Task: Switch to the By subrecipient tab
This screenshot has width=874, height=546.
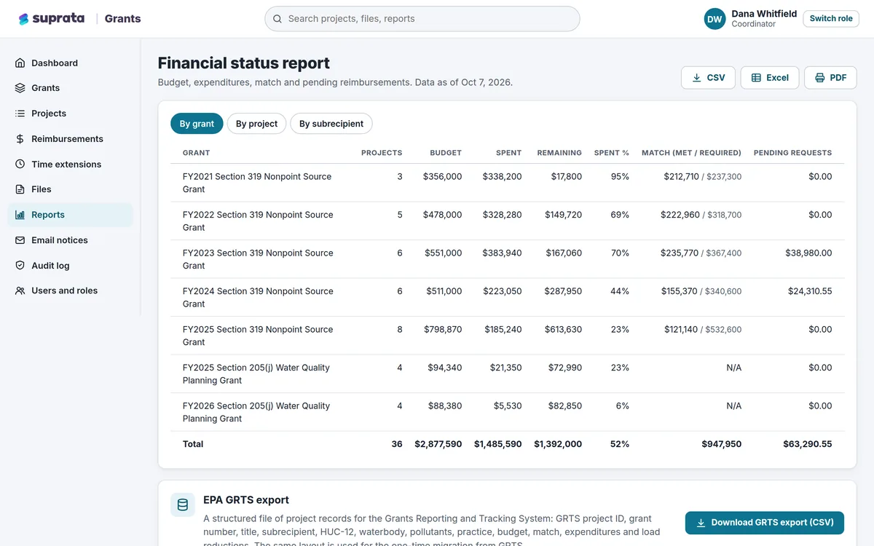Action: [331, 124]
